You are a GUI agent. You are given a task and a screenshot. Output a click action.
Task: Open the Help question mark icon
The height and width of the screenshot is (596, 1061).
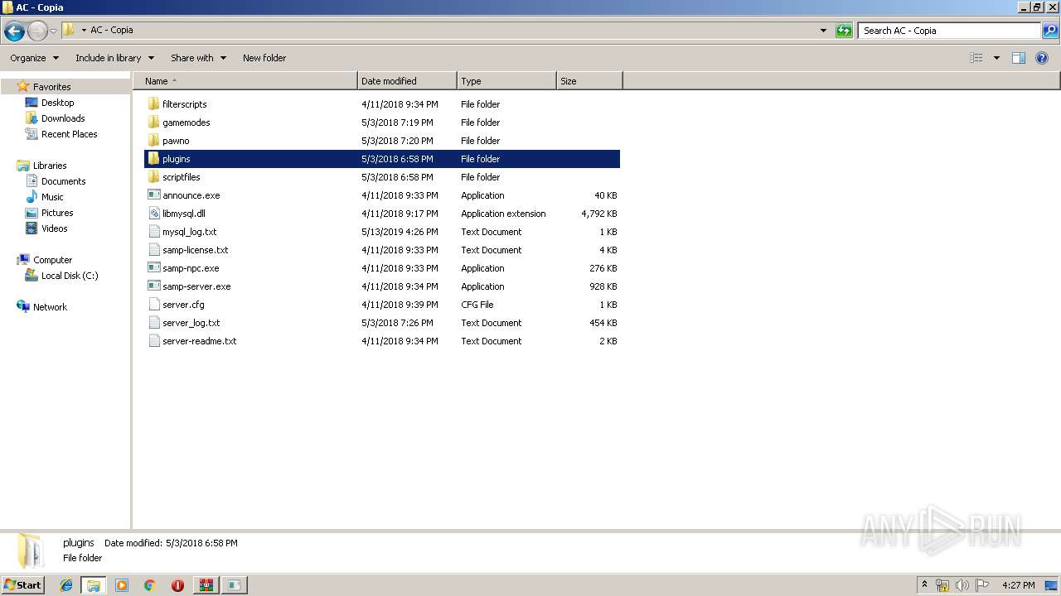1042,58
